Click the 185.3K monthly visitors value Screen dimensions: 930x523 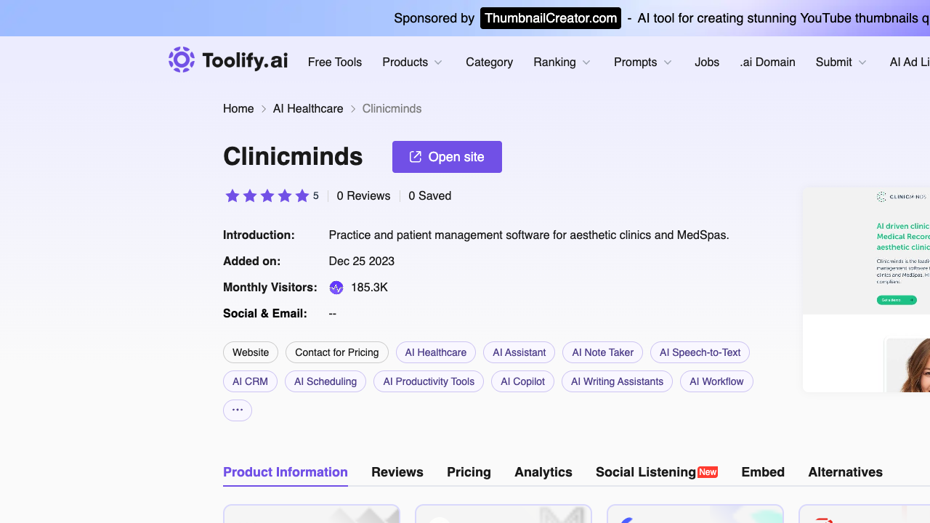[x=369, y=288]
